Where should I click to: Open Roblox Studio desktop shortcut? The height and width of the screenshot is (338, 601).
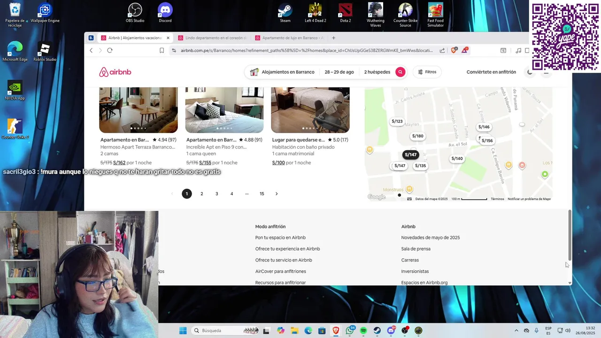45,52
